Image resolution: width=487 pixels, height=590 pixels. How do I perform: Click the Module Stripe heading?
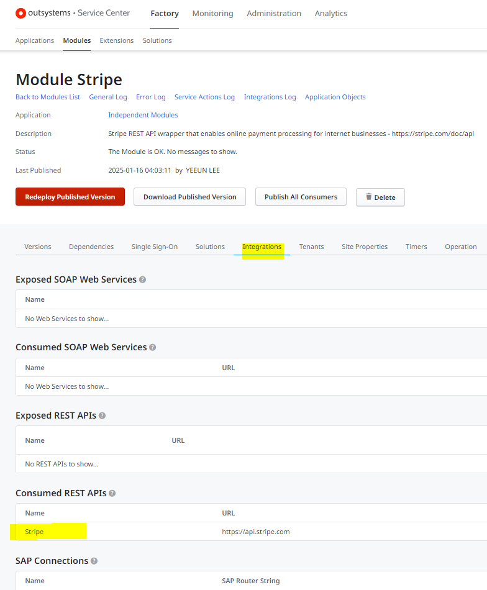[x=69, y=79]
